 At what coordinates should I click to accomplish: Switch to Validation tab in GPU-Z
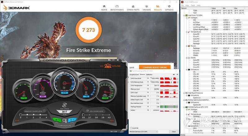(x=149, y=74)
